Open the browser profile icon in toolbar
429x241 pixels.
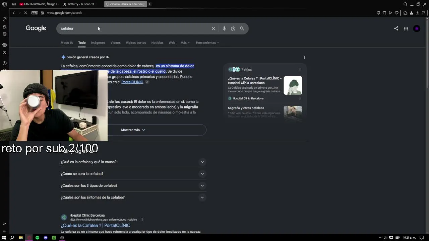click(x=411, y=13)
